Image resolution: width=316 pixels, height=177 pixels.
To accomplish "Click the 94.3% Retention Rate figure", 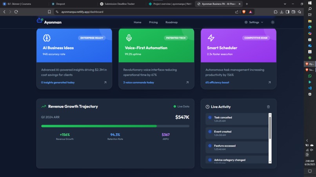I will click(115, 135).
